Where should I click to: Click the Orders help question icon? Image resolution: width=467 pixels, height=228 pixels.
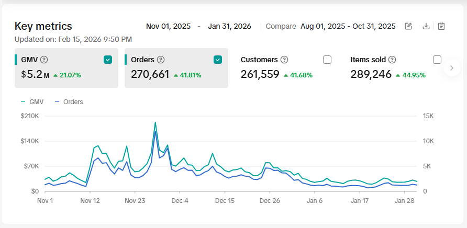point(161,60)
